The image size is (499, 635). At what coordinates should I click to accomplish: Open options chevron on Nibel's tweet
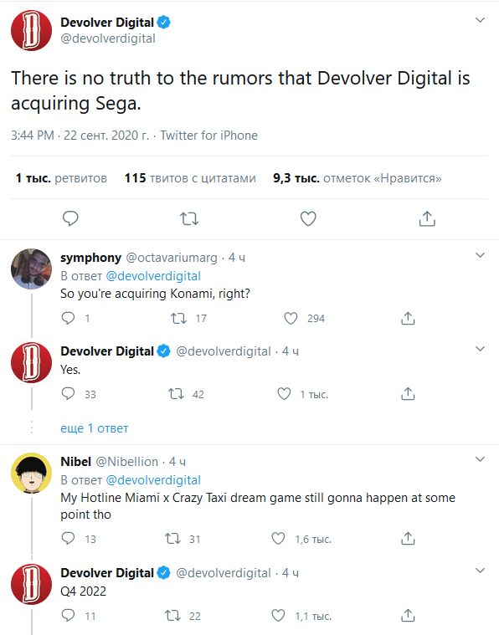point(480,459)
